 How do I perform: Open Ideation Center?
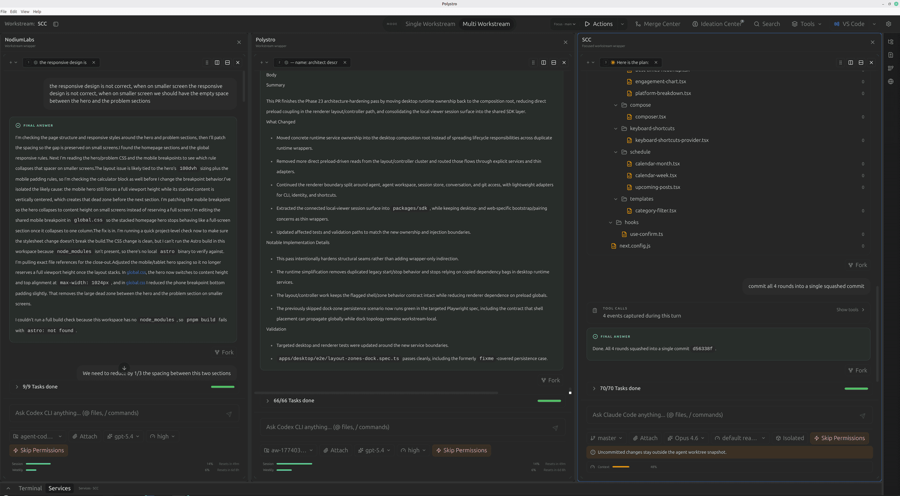coord(718,24)
